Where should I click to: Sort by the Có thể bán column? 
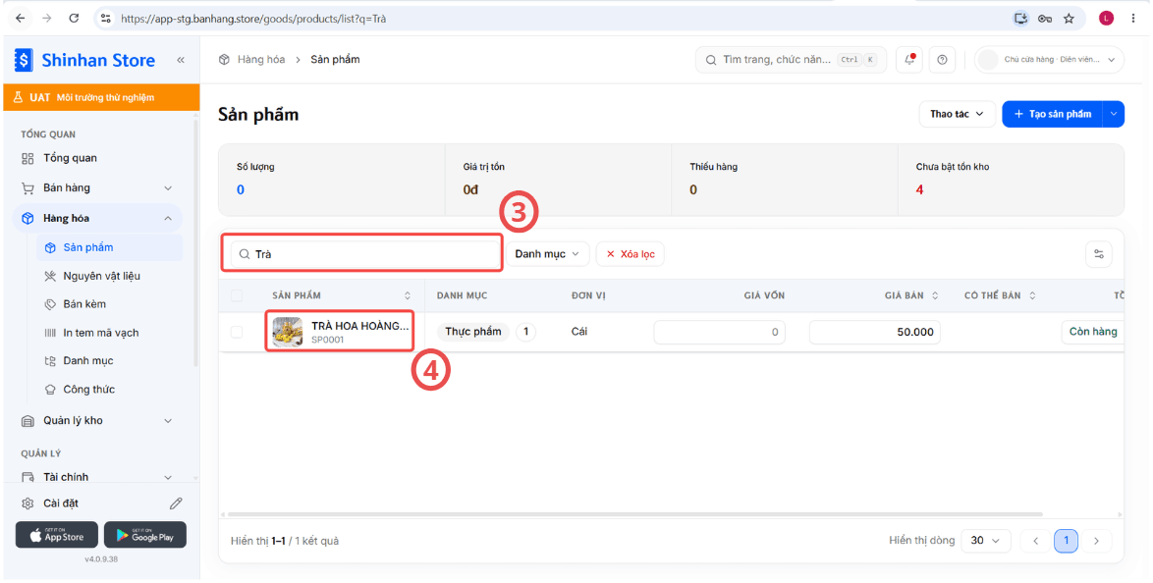(1032, 295)
